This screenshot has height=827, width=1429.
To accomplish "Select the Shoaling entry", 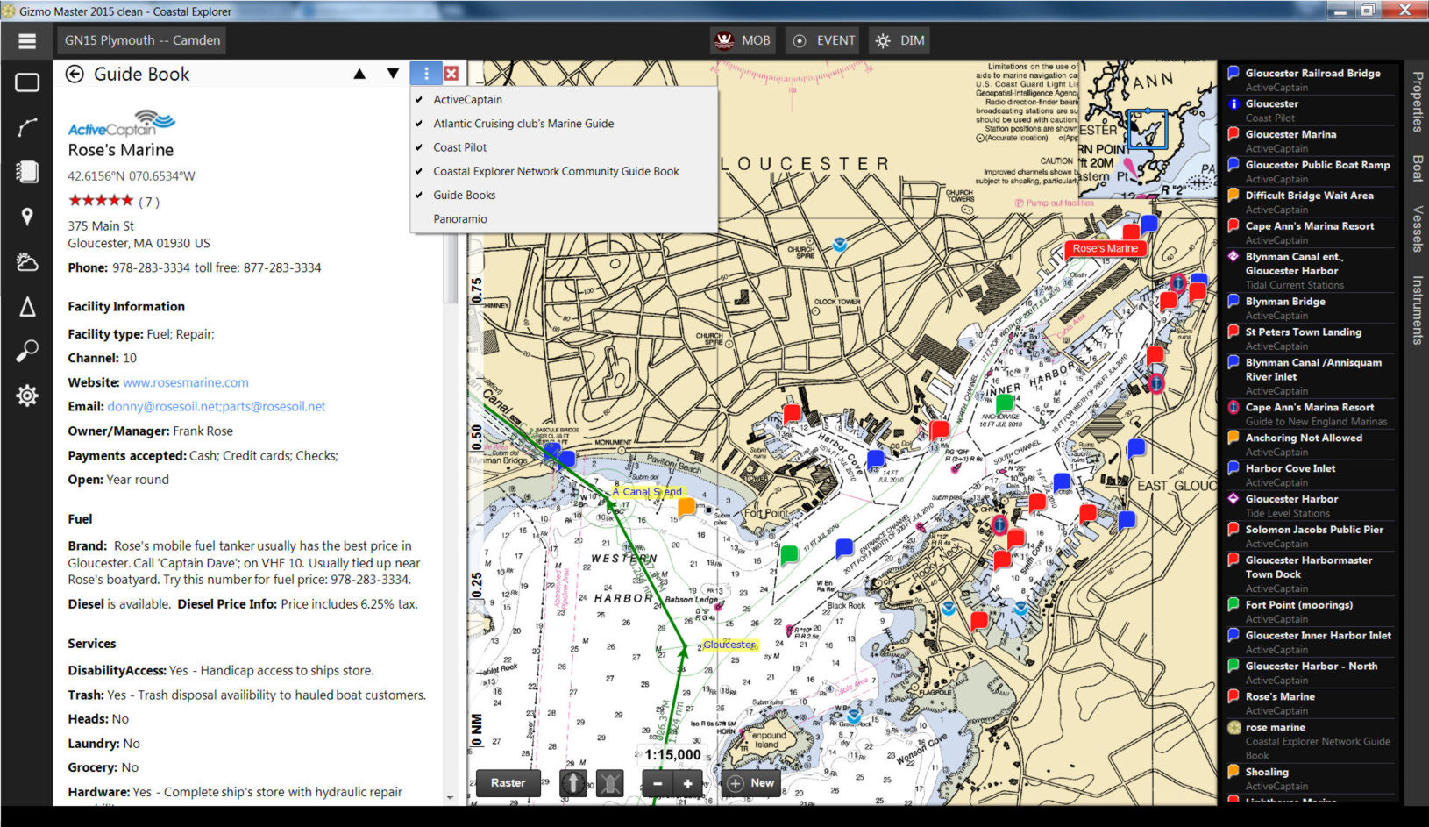I will click(1311, 779).
